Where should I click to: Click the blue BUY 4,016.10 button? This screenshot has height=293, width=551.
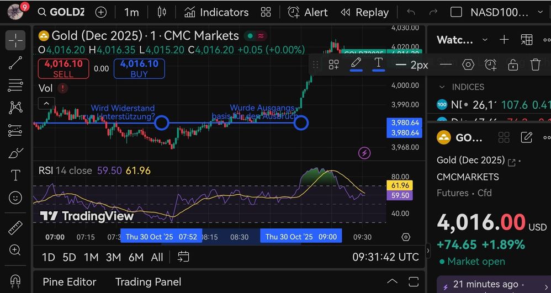coord(139,68)
